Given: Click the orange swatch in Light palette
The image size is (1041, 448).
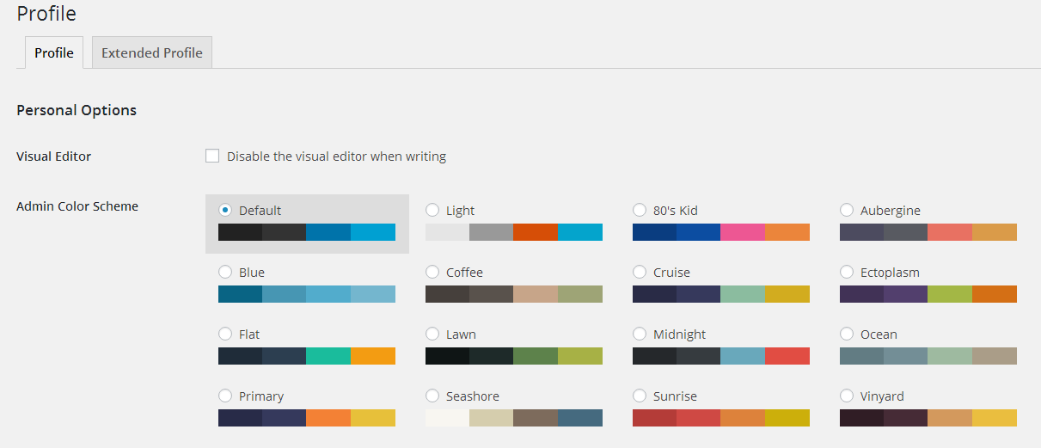Looking at the screenshot, I should click(x=536, y=232).
